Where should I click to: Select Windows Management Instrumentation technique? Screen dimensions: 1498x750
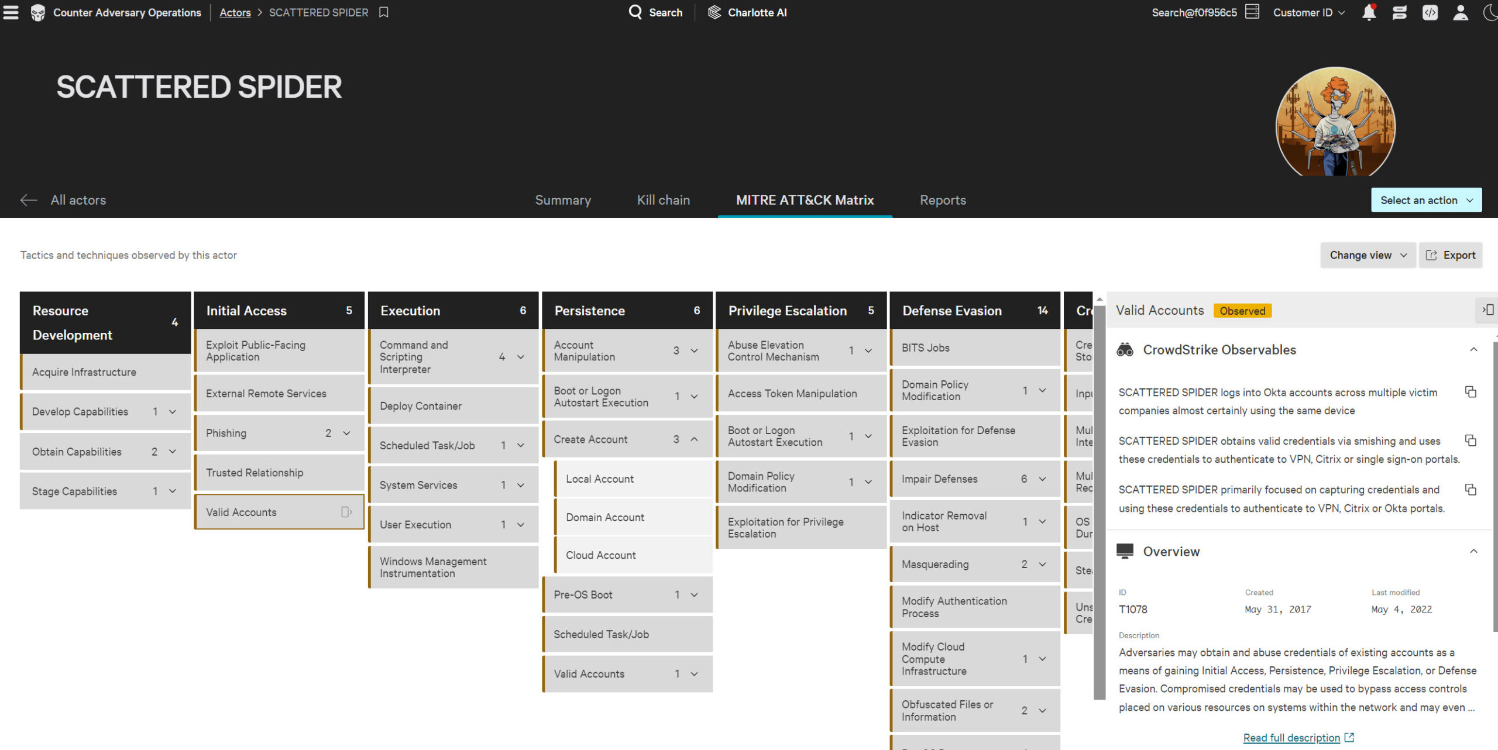point(453,567)
